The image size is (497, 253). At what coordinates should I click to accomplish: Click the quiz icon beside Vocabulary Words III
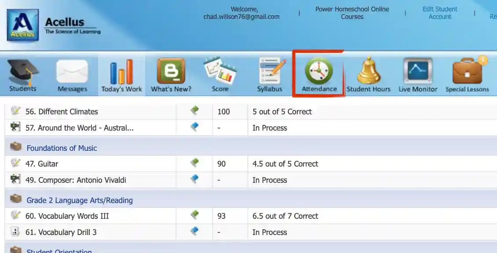[15, 215]
